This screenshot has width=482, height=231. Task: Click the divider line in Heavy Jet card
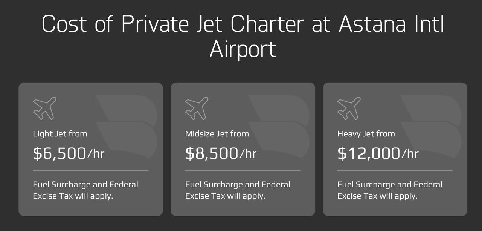[x=395, y=171]
